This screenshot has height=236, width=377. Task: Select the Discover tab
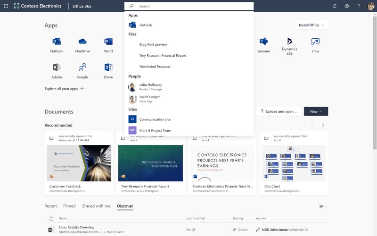tap(125, 206)
